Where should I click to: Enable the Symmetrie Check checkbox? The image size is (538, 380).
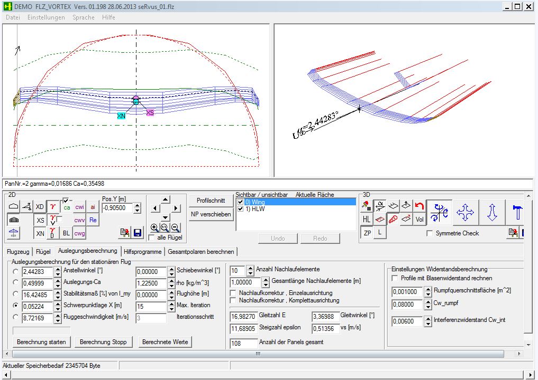click(x=430, y=233)
